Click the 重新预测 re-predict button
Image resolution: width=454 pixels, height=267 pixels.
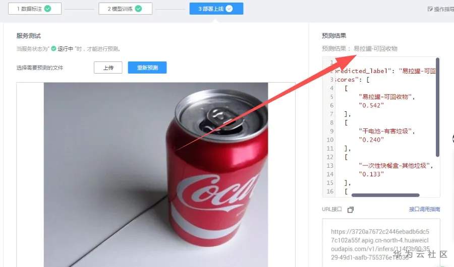(x=147, y=68)
